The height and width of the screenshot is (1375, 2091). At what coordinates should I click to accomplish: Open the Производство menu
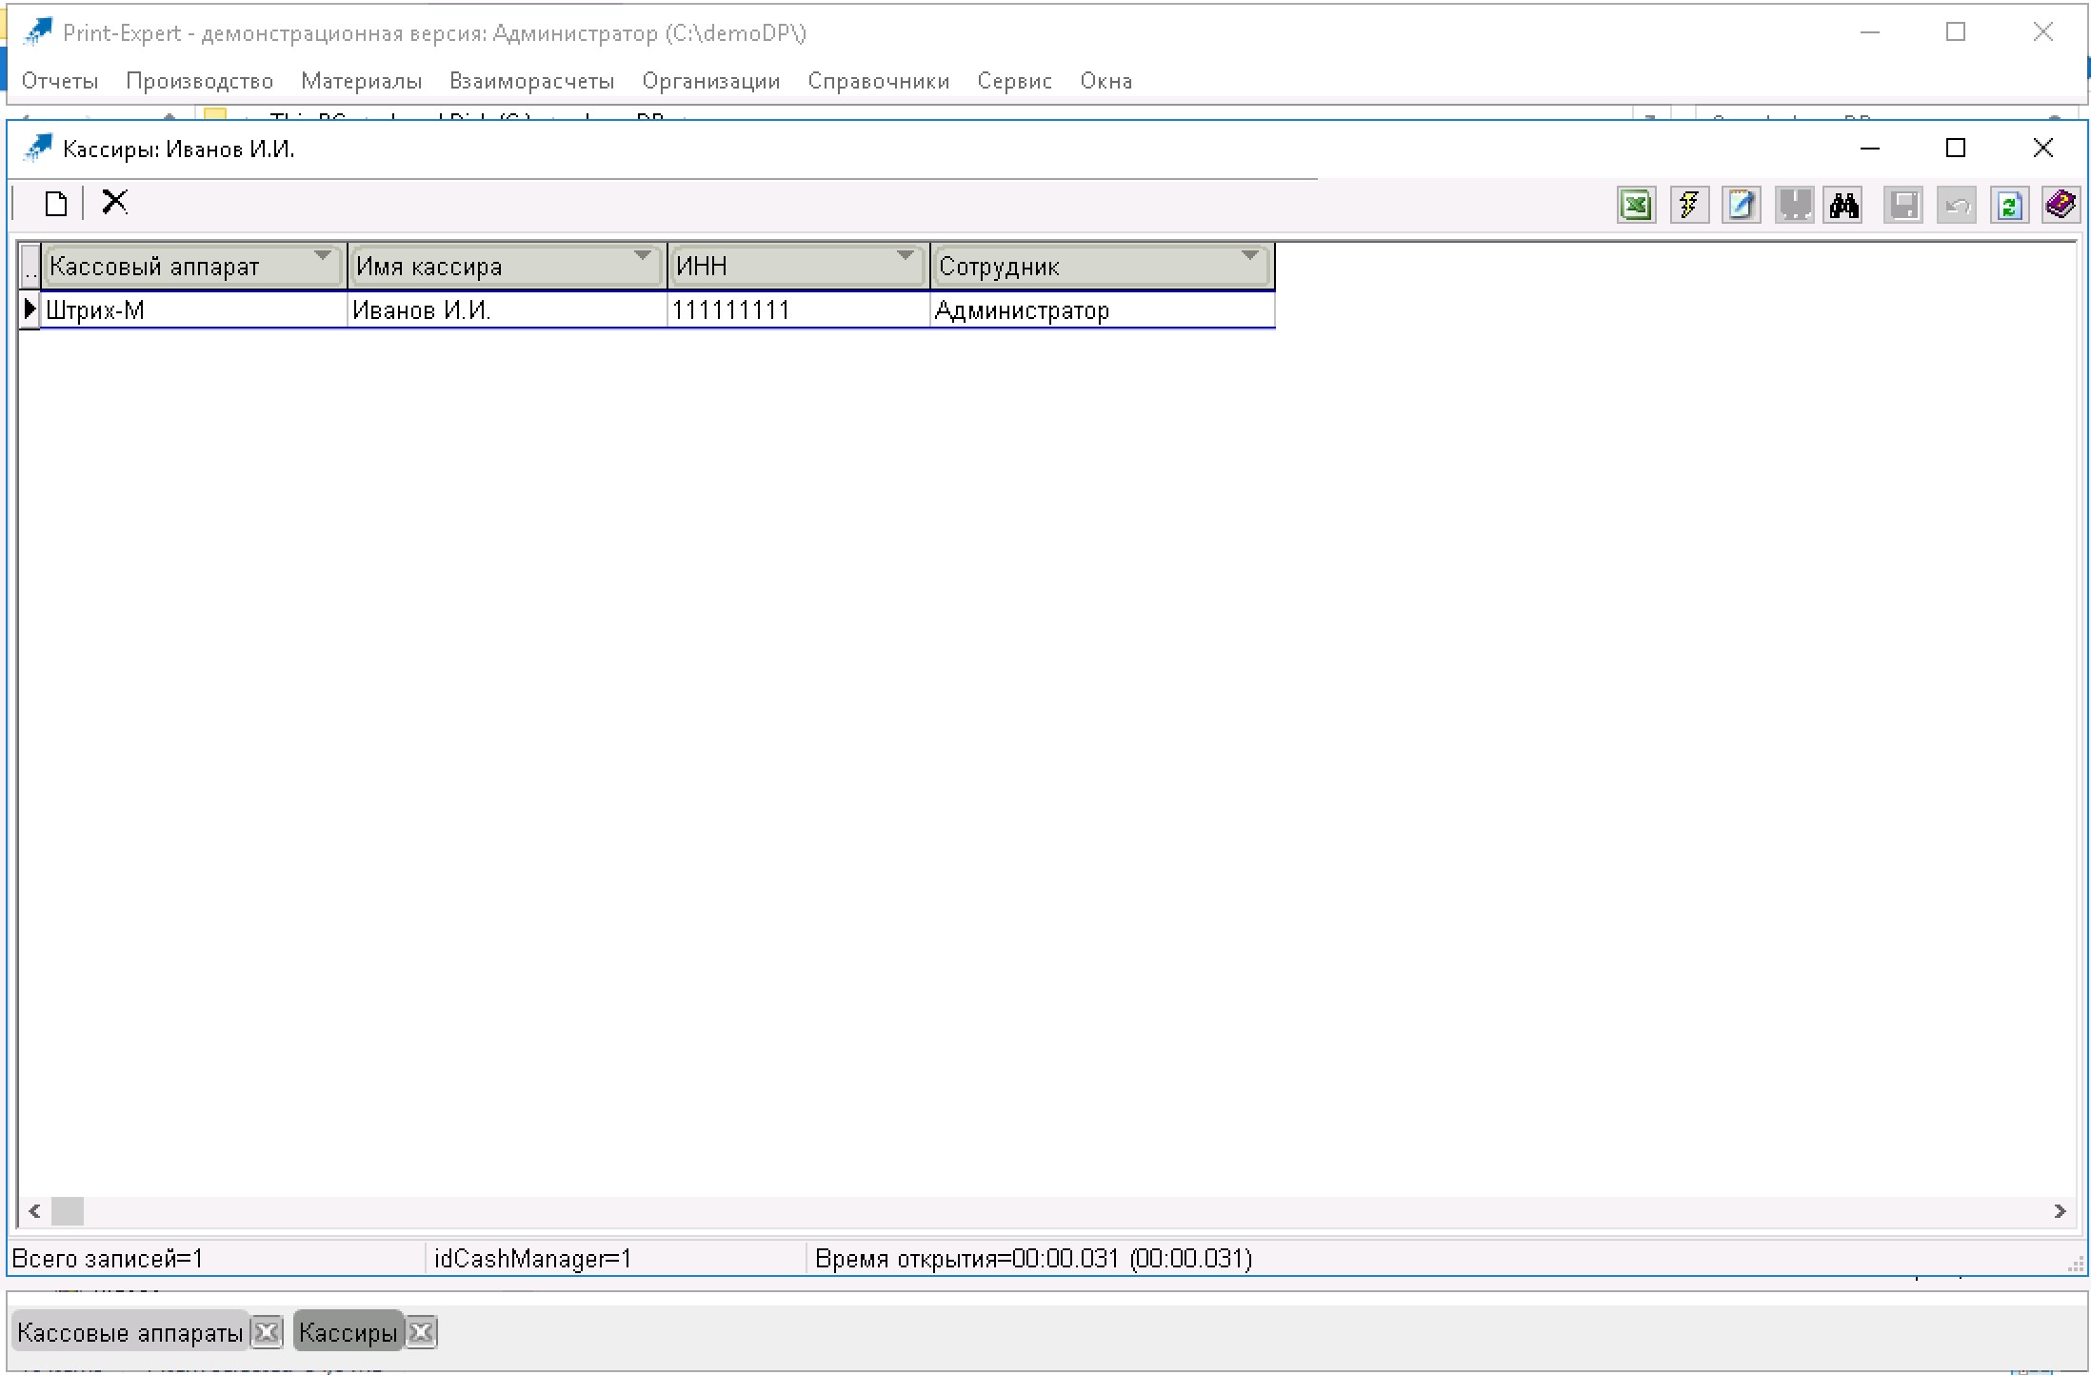[x=200, y=81]
